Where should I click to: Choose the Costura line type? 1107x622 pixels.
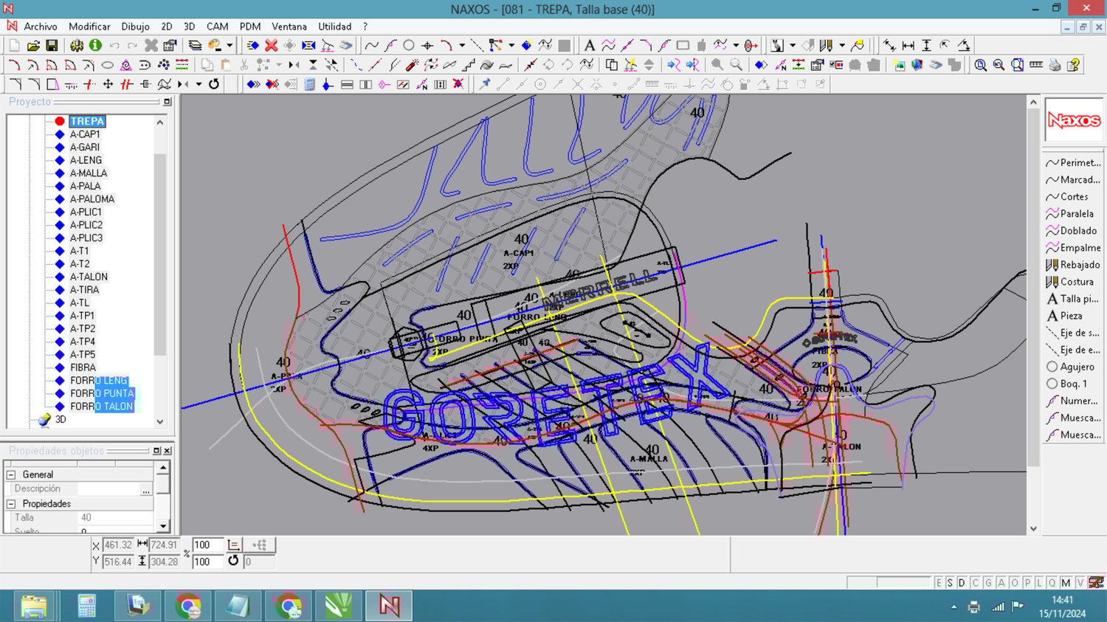(1069, 282)
